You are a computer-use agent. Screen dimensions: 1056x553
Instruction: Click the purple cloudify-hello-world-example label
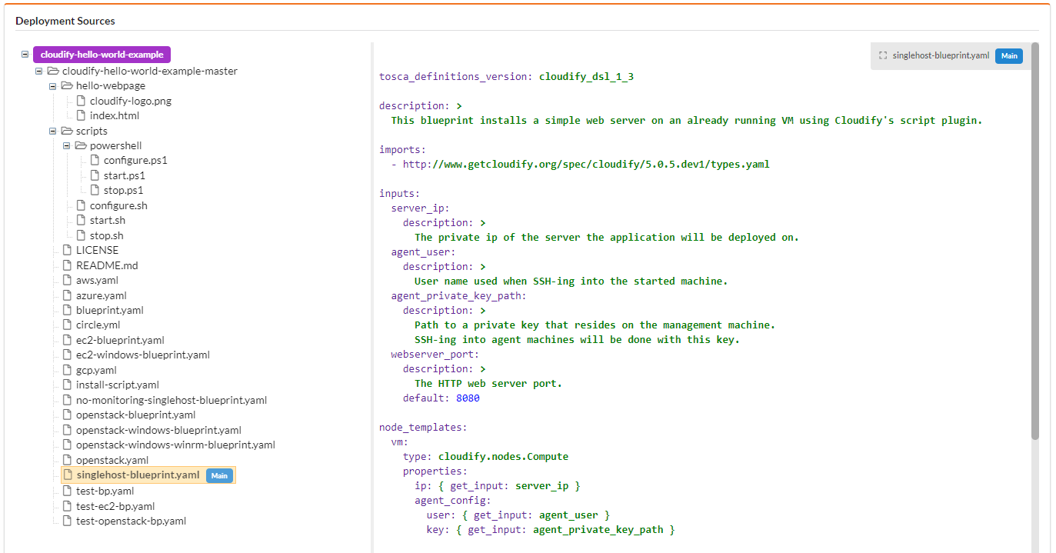pos(102,55)
